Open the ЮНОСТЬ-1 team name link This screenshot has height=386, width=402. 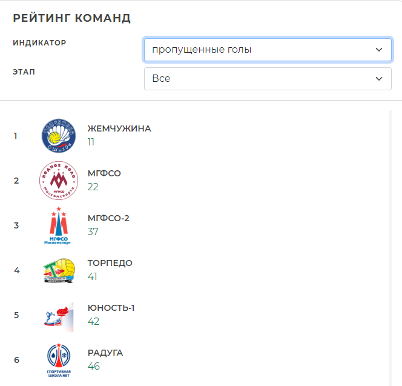click(111, 308)
